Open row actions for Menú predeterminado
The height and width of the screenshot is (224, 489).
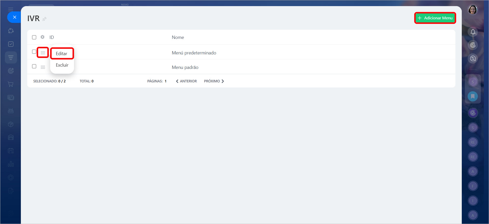[x=43, y=53]
